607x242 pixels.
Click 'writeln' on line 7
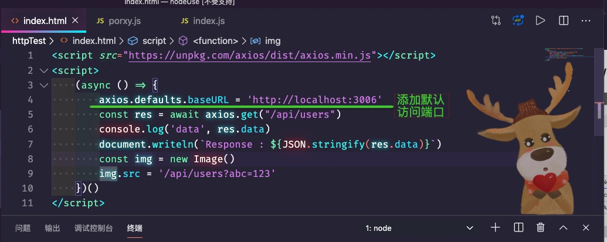172,145
